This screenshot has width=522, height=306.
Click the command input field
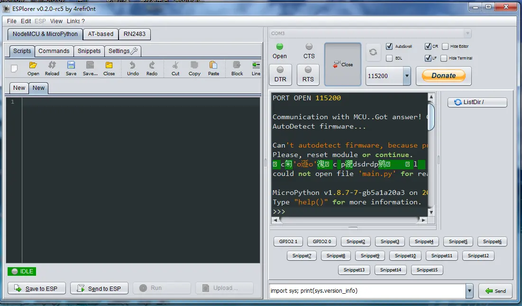[367, 291]
